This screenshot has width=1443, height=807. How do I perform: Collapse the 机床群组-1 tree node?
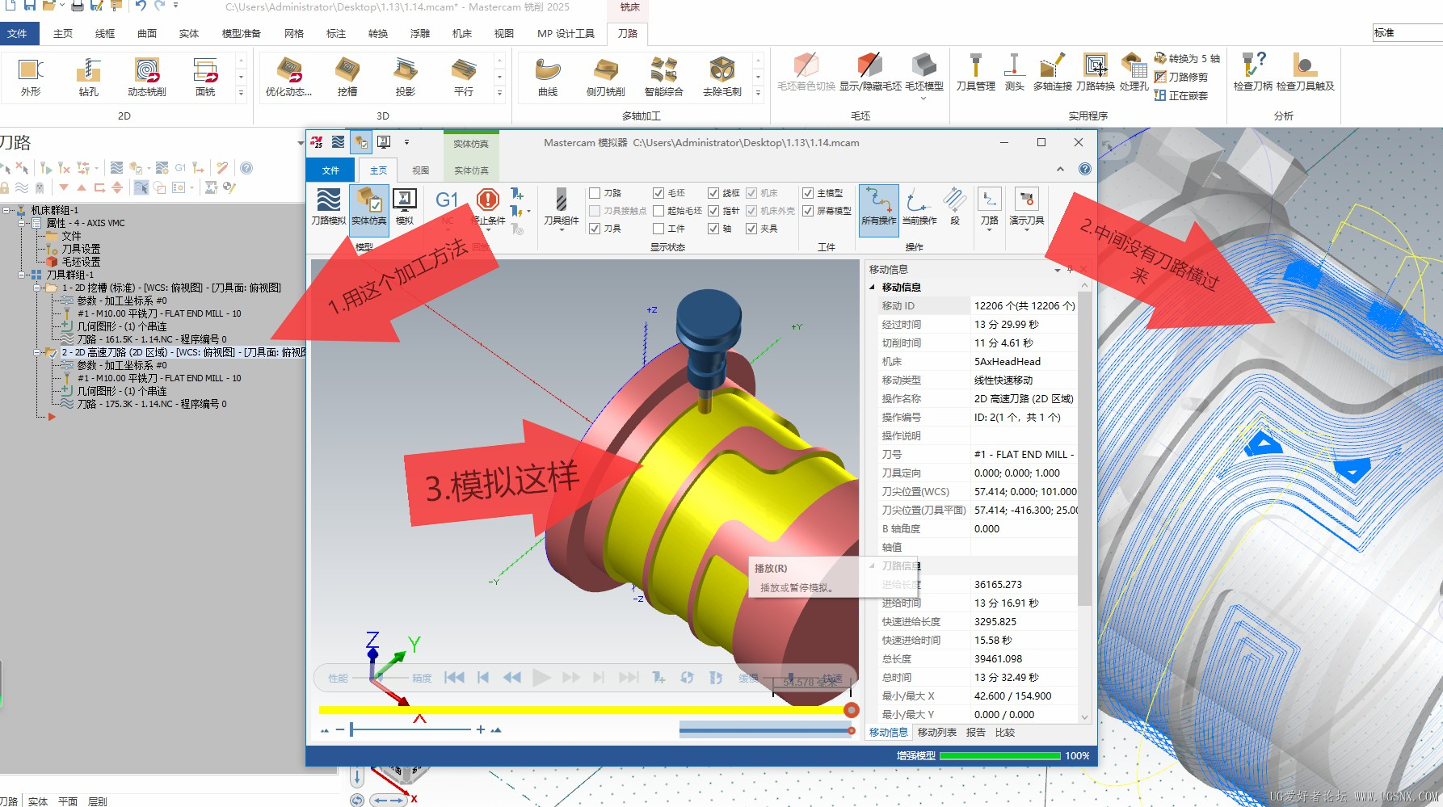(x=6, y=210)
